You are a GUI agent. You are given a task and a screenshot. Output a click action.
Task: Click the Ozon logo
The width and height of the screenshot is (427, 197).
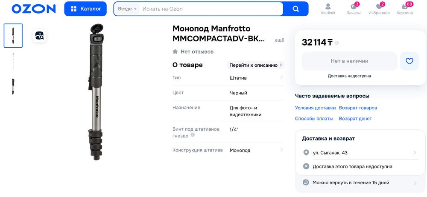pos(34,9)
